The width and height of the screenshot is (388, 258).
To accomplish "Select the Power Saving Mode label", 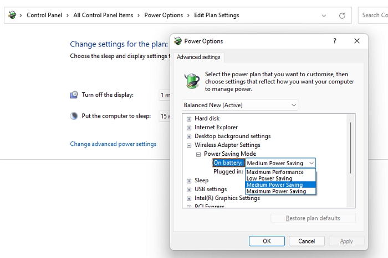I will 230,154.
